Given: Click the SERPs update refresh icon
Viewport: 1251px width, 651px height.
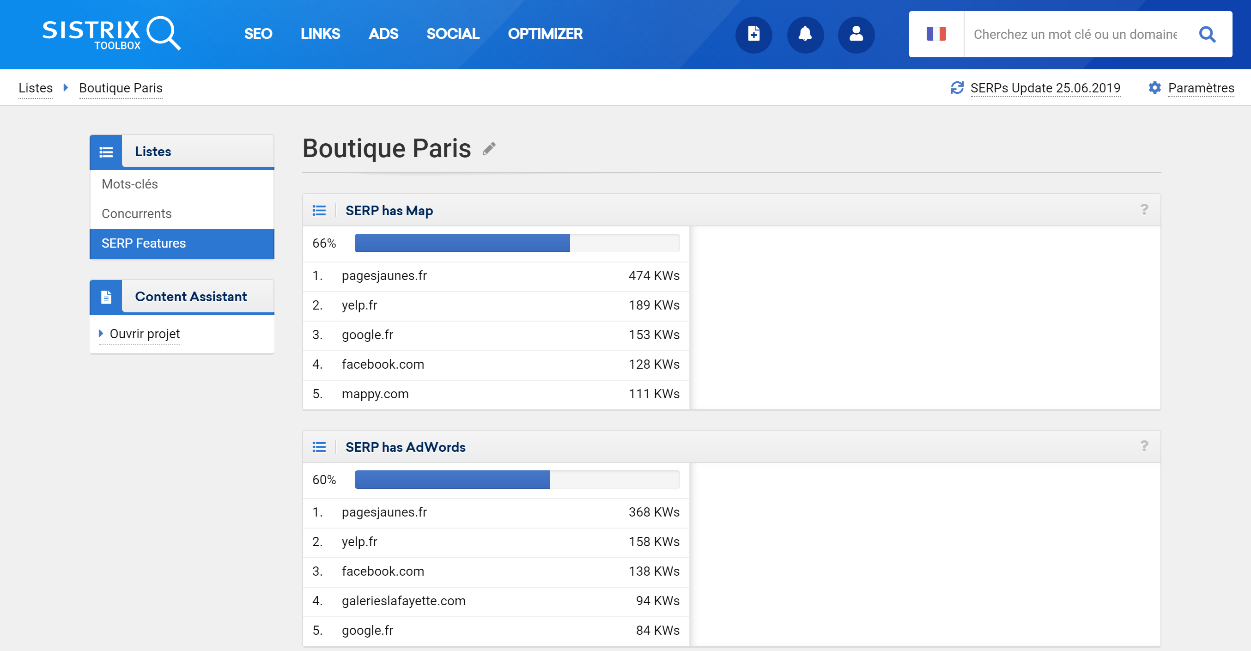Looking at the screenshot, I should tap(957, 88).
